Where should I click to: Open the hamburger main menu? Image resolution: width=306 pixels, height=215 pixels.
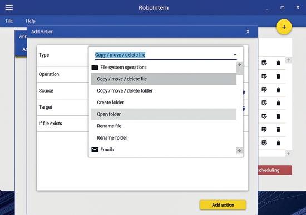coord(9,7)
